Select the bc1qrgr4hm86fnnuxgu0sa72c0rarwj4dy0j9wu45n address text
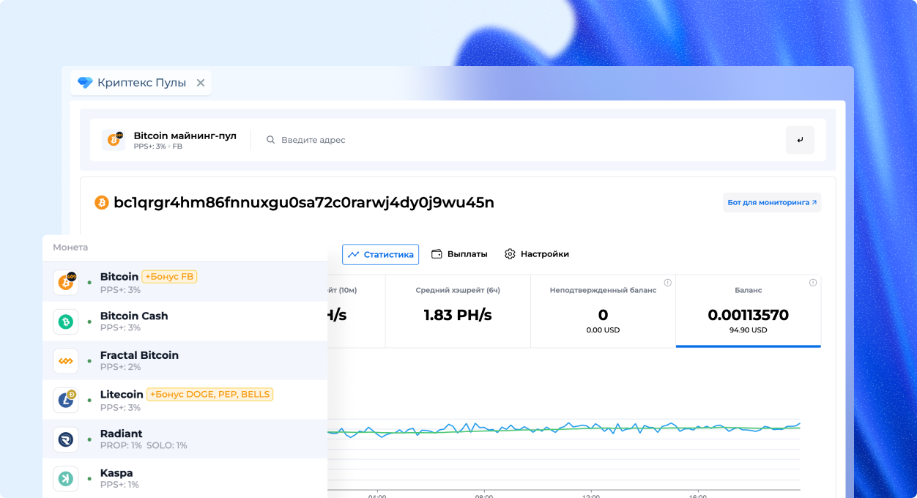917x498 pixels. (x=304, y=203)
